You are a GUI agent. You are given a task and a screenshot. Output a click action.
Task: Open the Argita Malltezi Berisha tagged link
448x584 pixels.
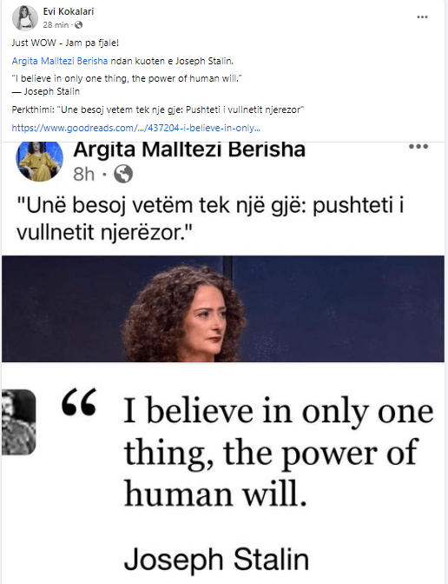(60, 61)
